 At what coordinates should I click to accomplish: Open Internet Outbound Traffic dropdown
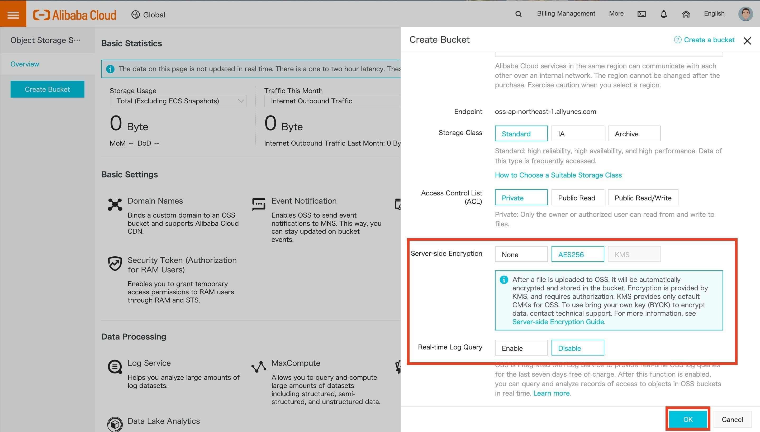click(x=332, y=101)
